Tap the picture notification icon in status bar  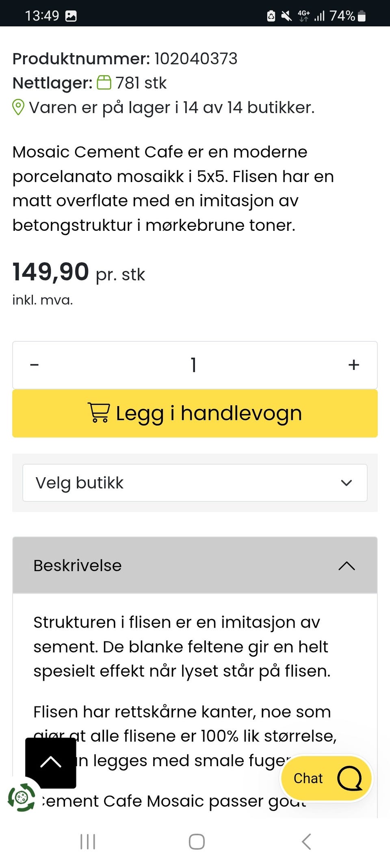pos(71,16)
